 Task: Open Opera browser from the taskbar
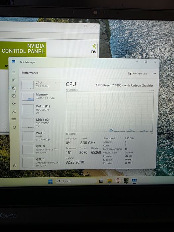118,181
